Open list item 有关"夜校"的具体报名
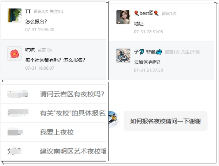 coord(53,113)
